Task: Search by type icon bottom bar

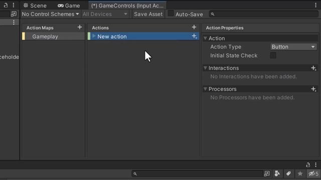Action: [277, 173]
